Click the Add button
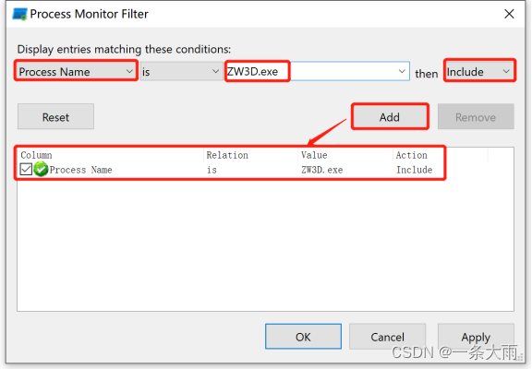 click(390, 117)
